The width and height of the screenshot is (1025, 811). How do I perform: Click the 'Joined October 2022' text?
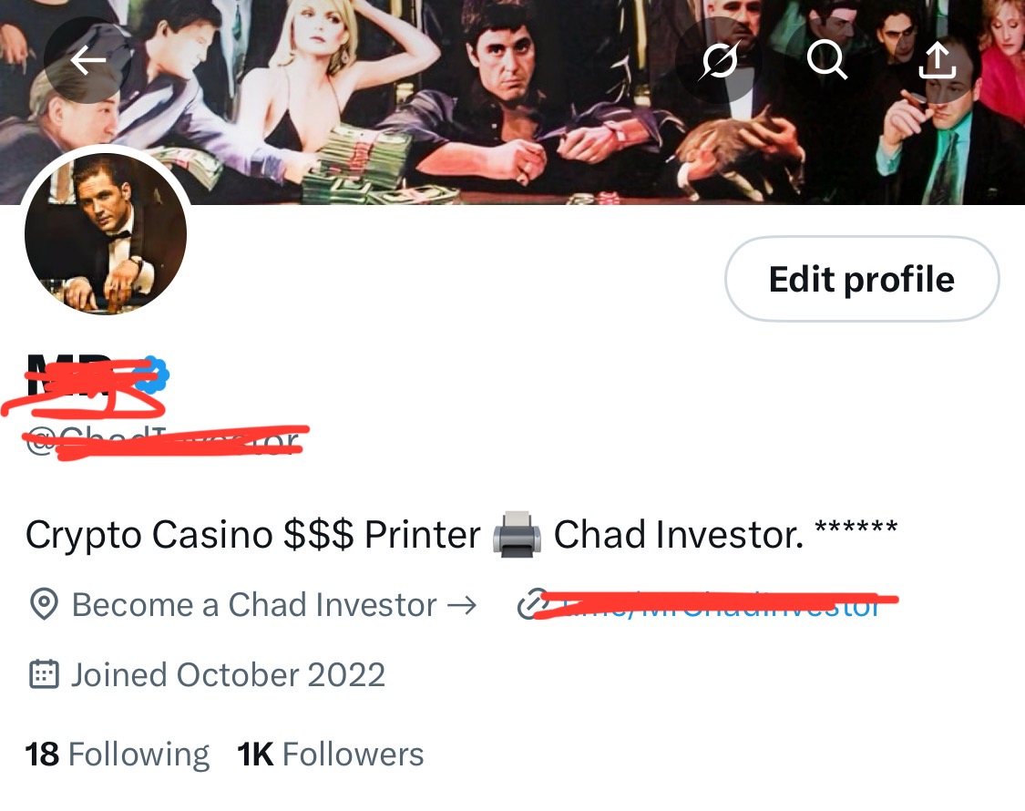point(228,675)
